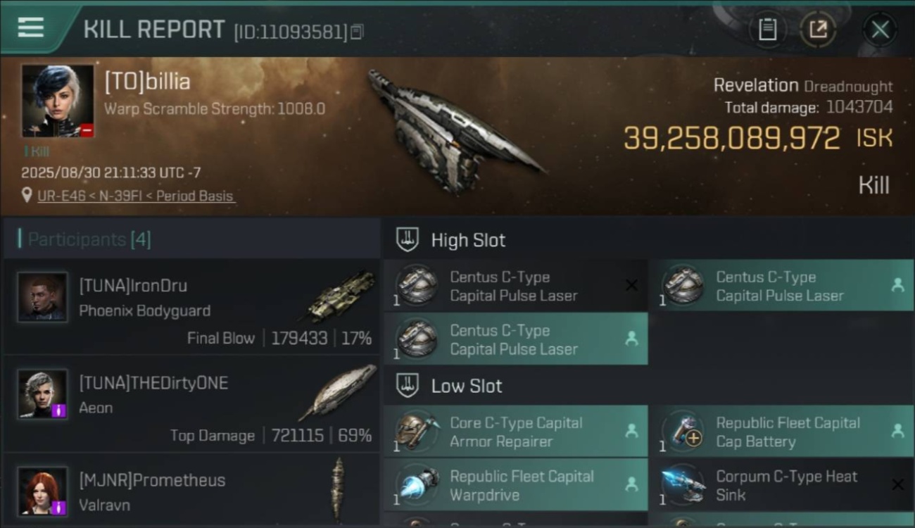
Task: Select IronDru's Phoenix Bodyguard ship icon
Action: point(341,296)
